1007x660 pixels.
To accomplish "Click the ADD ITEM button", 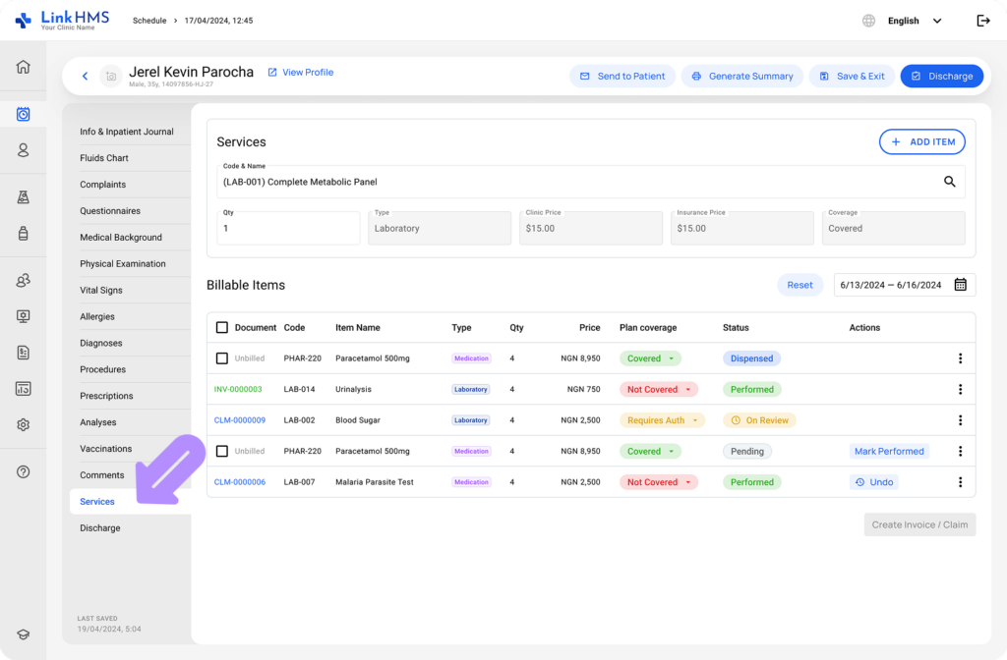I will (x=921, y=141).
